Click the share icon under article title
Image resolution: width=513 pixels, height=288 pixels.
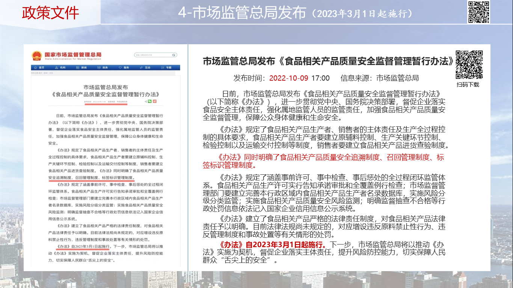coord(146,102)
